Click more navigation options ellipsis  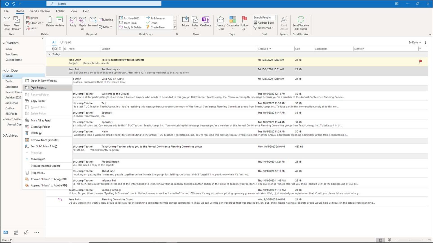coord(37,232)
